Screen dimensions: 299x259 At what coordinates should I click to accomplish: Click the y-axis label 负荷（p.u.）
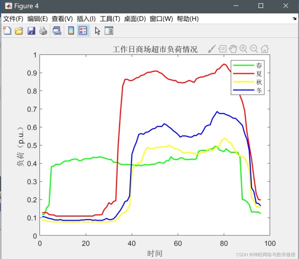20,146
